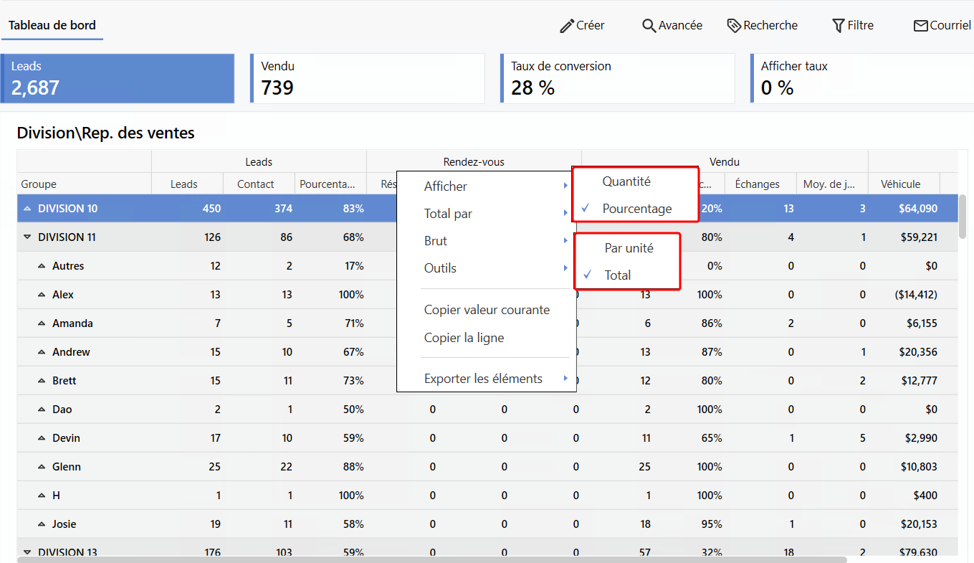Screen dimensions: 974x563
Task: Click the Leads summary card
Action: [118, 78]
